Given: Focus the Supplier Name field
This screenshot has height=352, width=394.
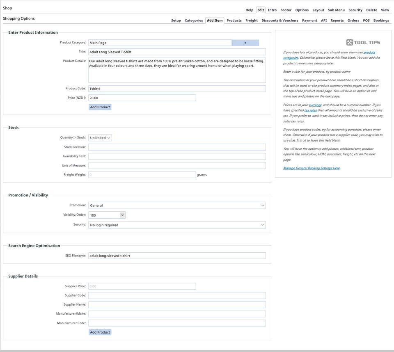Looking at the screenshot, I should [x=177, y=304].
